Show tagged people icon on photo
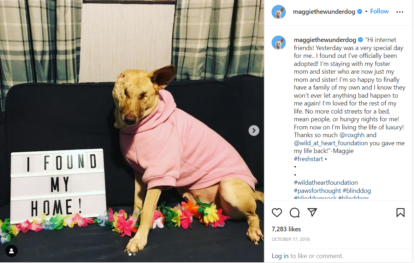Image resolution: width=415 pixels, height=263 pixels. pyautogui.click(x=11, y=251)
